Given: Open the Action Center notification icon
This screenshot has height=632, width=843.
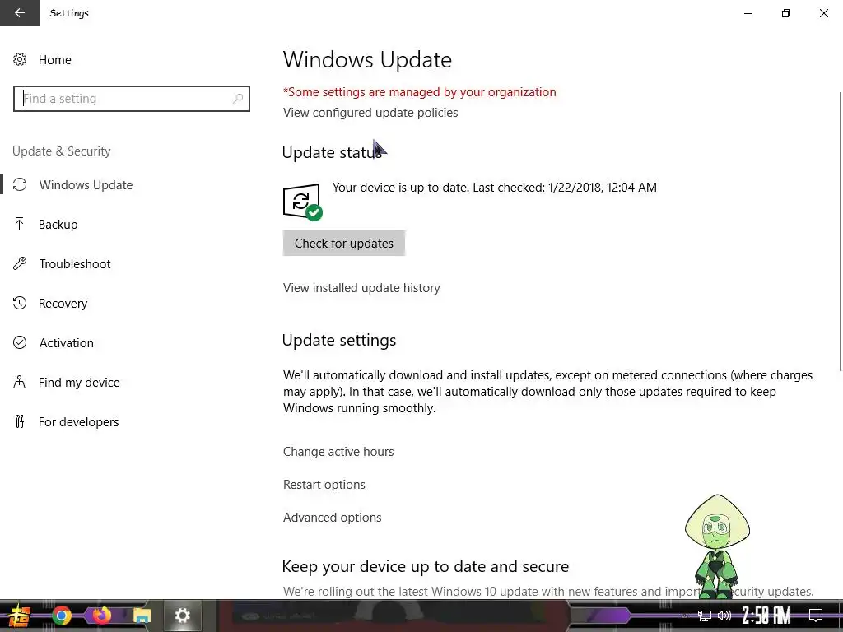Looking at the screenshot, I should (816, 616).
